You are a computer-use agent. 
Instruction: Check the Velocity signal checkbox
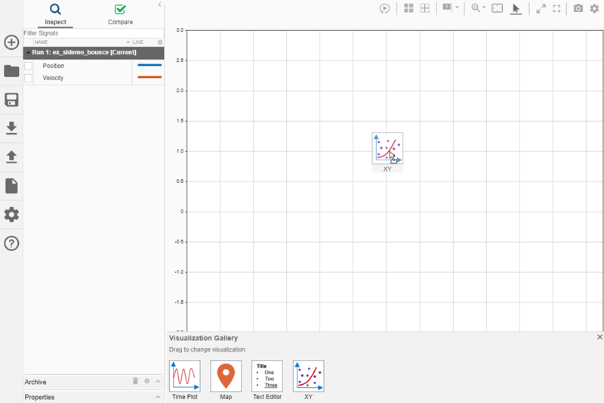pos(28,78)
